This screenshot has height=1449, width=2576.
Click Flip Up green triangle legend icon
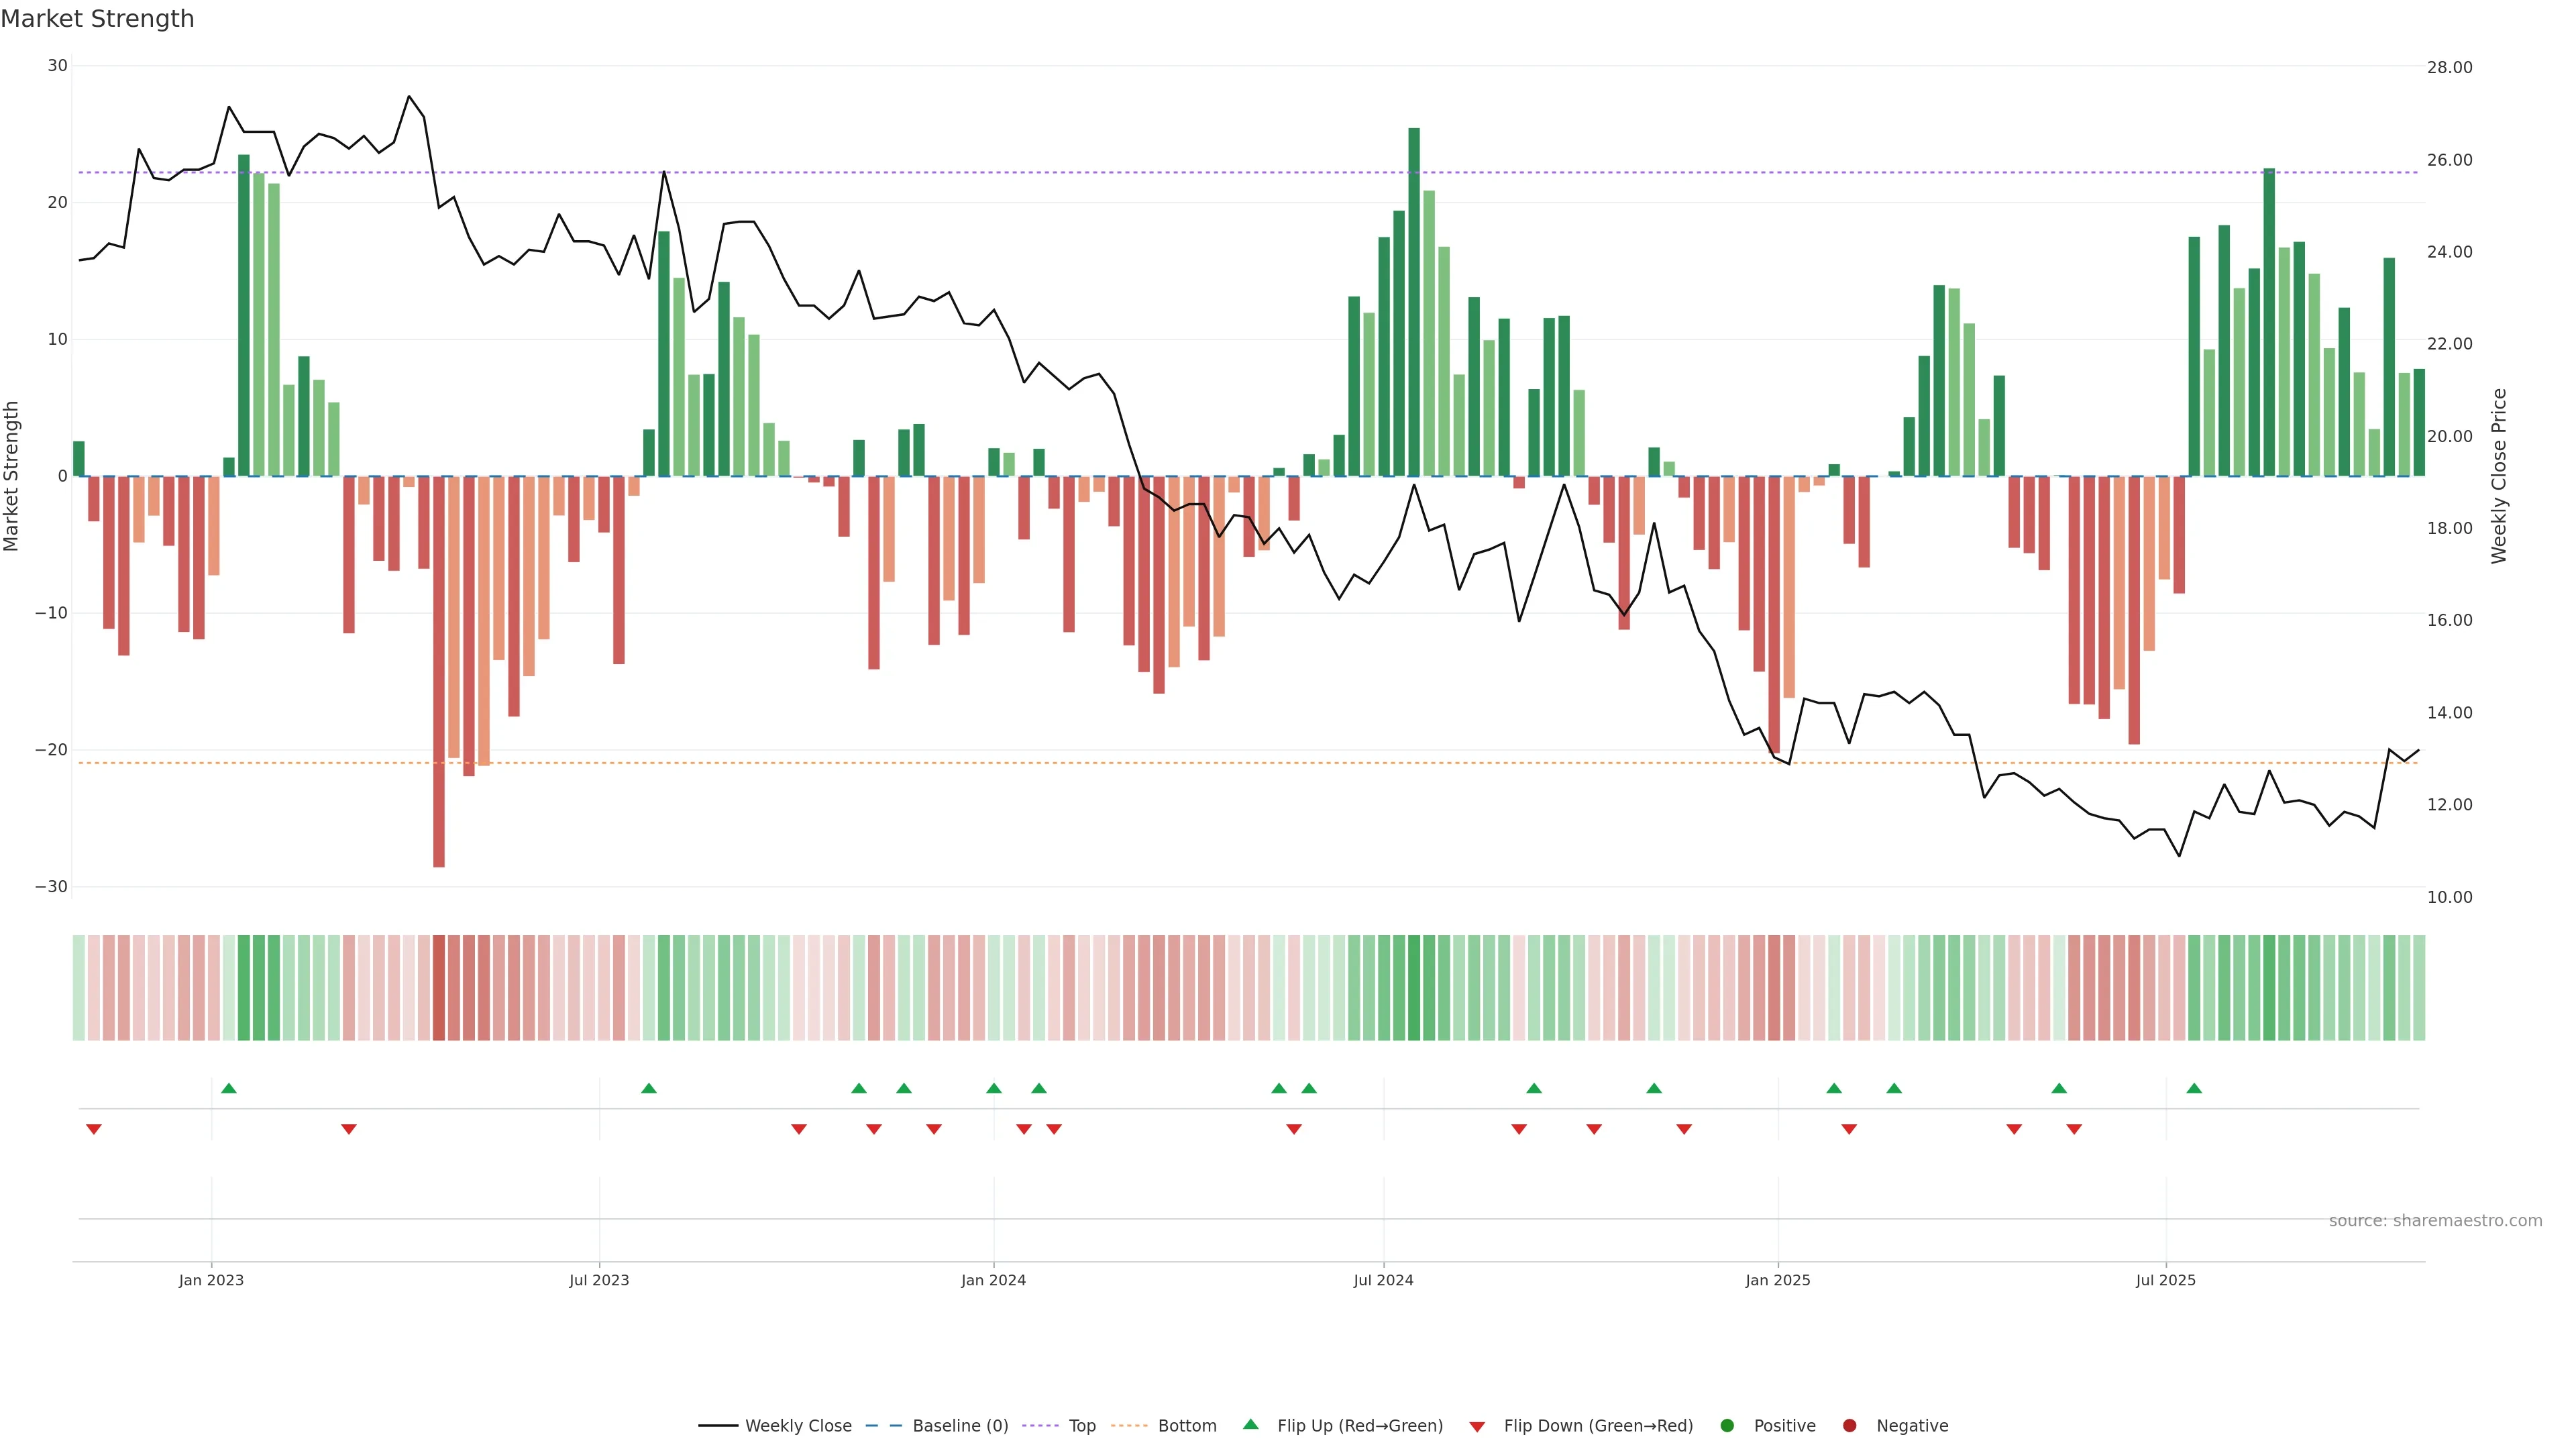point(1250,1425)
